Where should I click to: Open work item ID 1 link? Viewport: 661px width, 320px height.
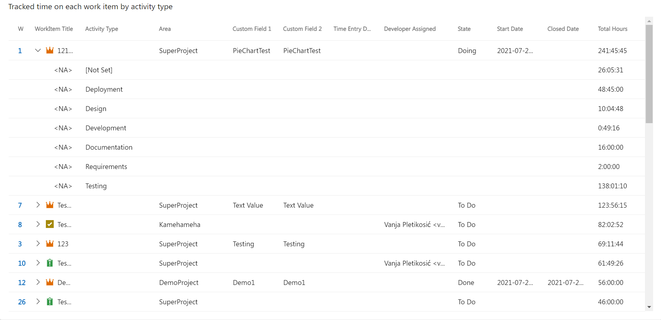20,51
